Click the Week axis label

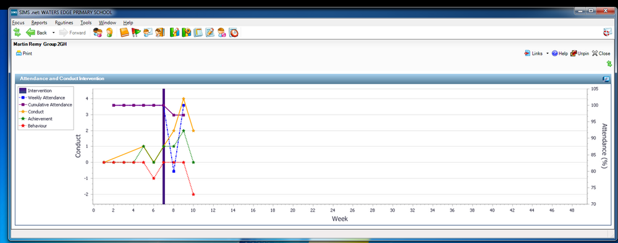point(339,218)
